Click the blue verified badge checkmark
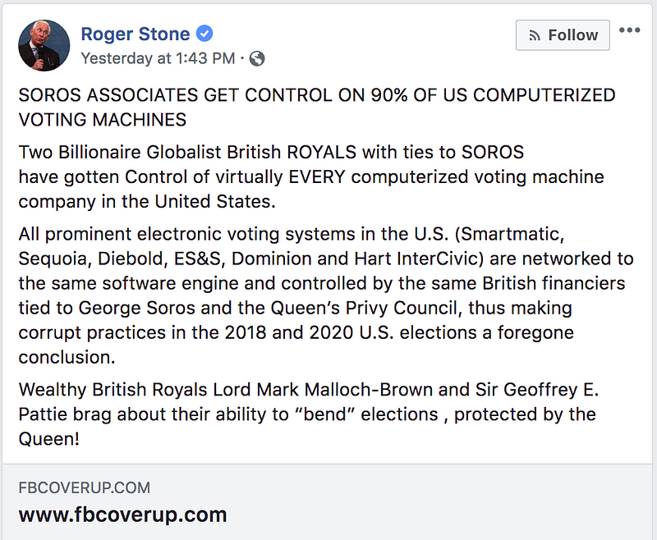Image resolution: width=657 pixels, height=540 pixels. [204, 34]
